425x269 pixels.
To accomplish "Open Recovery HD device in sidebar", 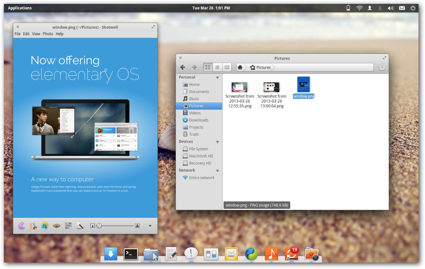I will tap(199, 163).
